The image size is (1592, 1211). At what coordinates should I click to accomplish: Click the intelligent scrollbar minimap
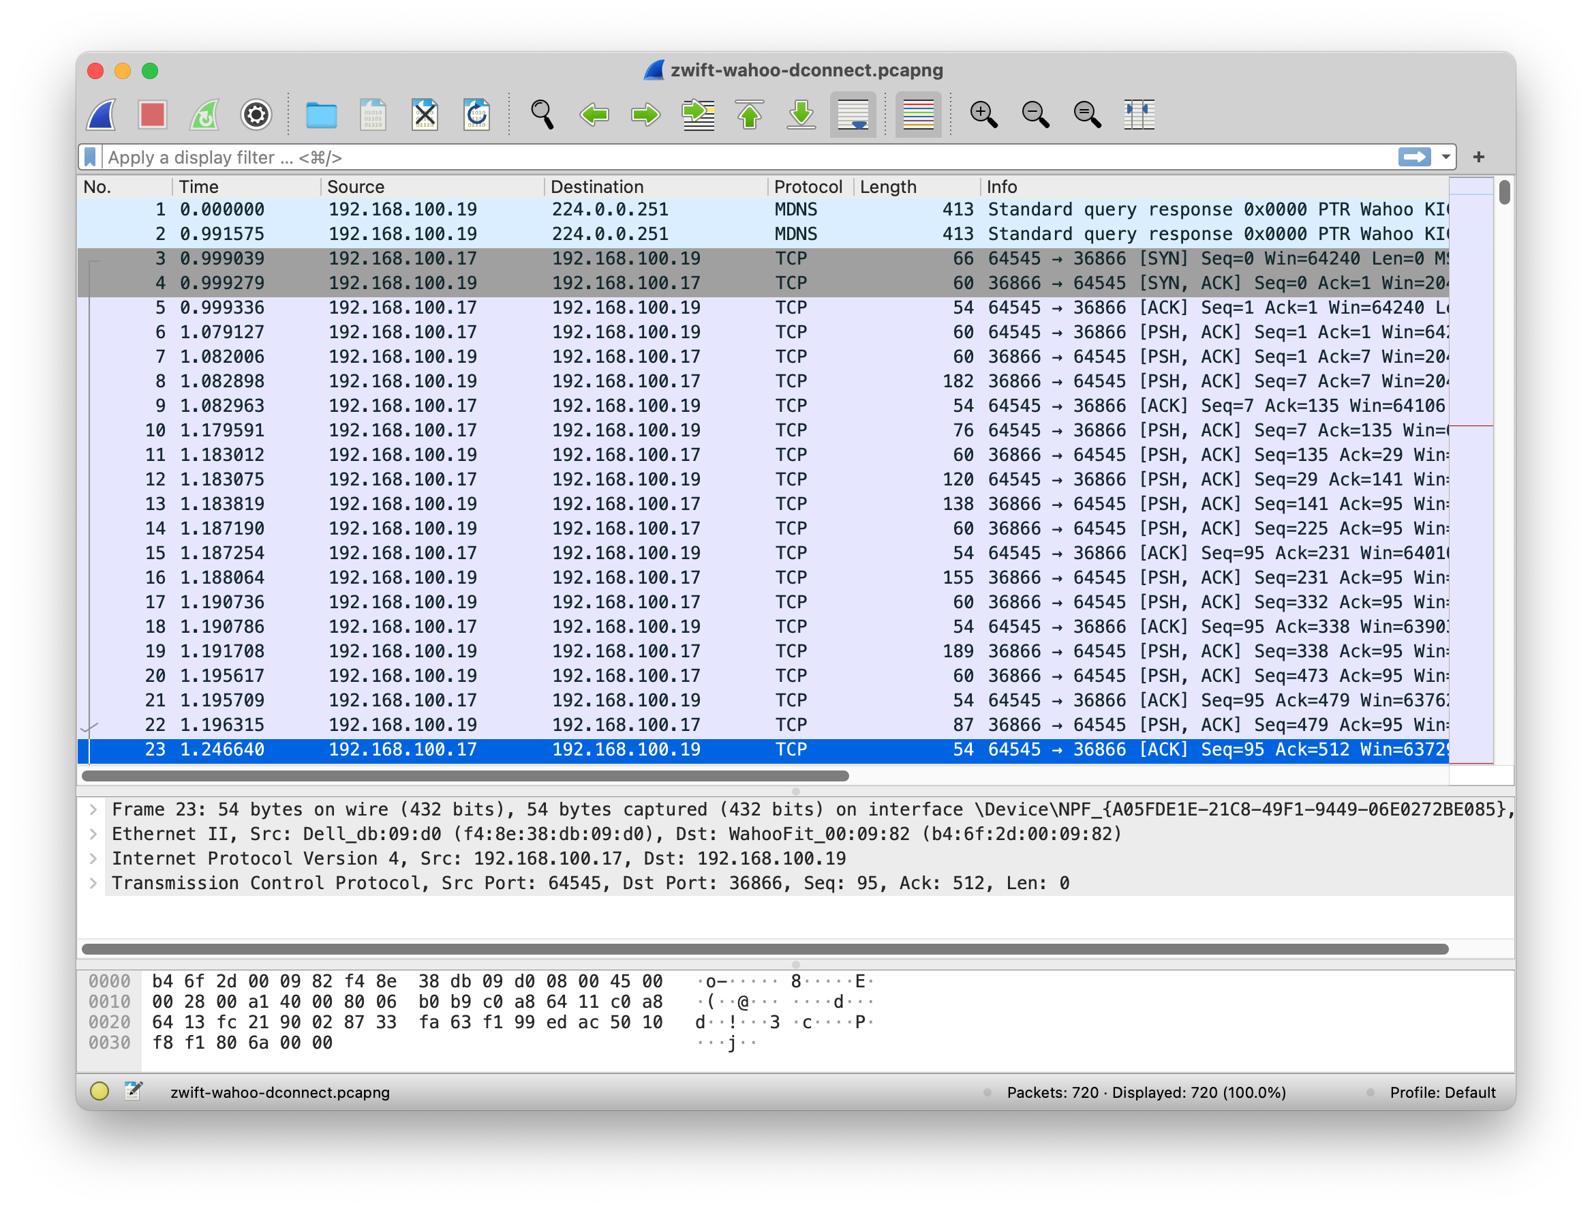tap(1470, 470)
